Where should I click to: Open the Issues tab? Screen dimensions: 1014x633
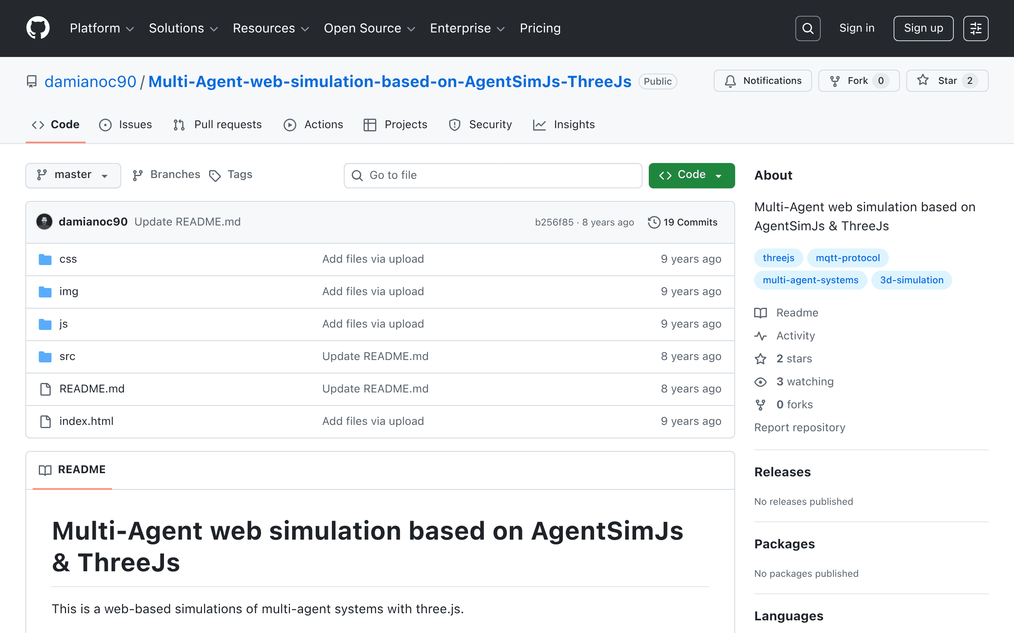[x=126, y=125]
